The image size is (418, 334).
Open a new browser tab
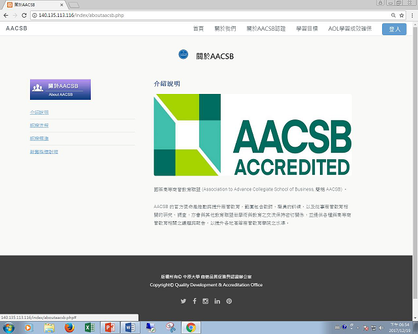[x=74, y=5]
